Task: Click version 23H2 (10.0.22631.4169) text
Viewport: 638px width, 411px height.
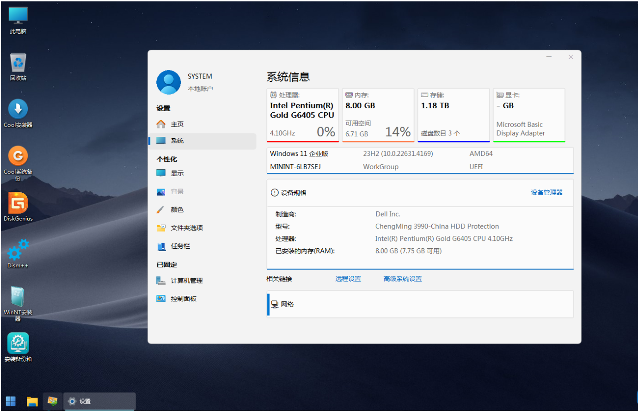Action: click(398, 153)
